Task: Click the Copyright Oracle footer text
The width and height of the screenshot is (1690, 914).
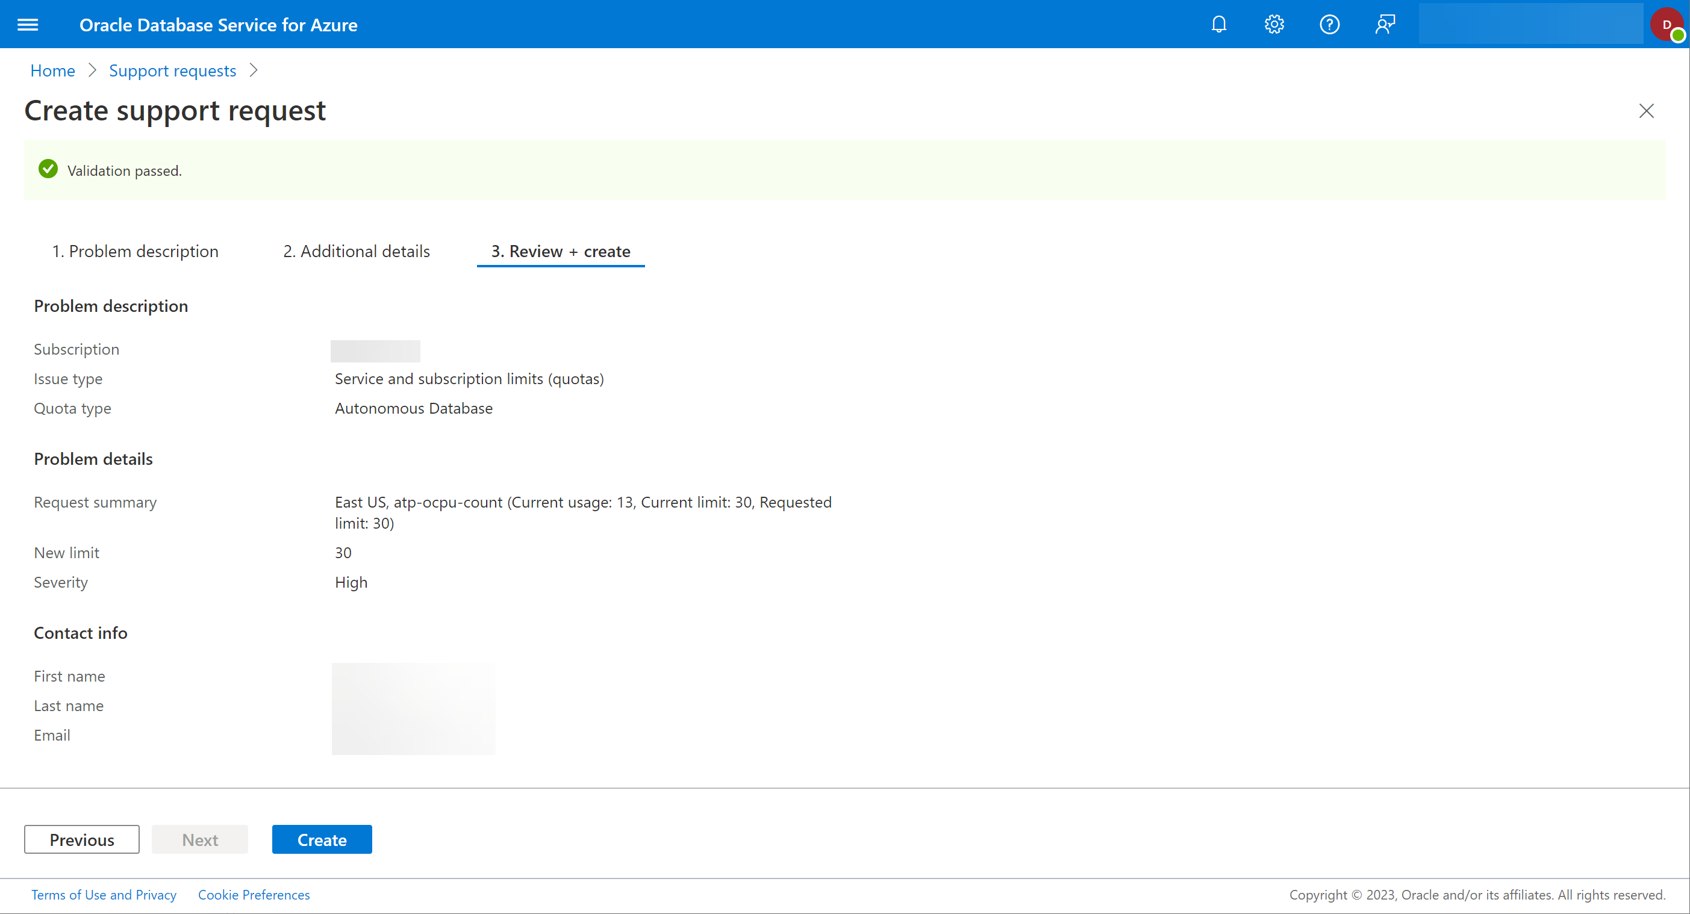Action: (1477, 894)
